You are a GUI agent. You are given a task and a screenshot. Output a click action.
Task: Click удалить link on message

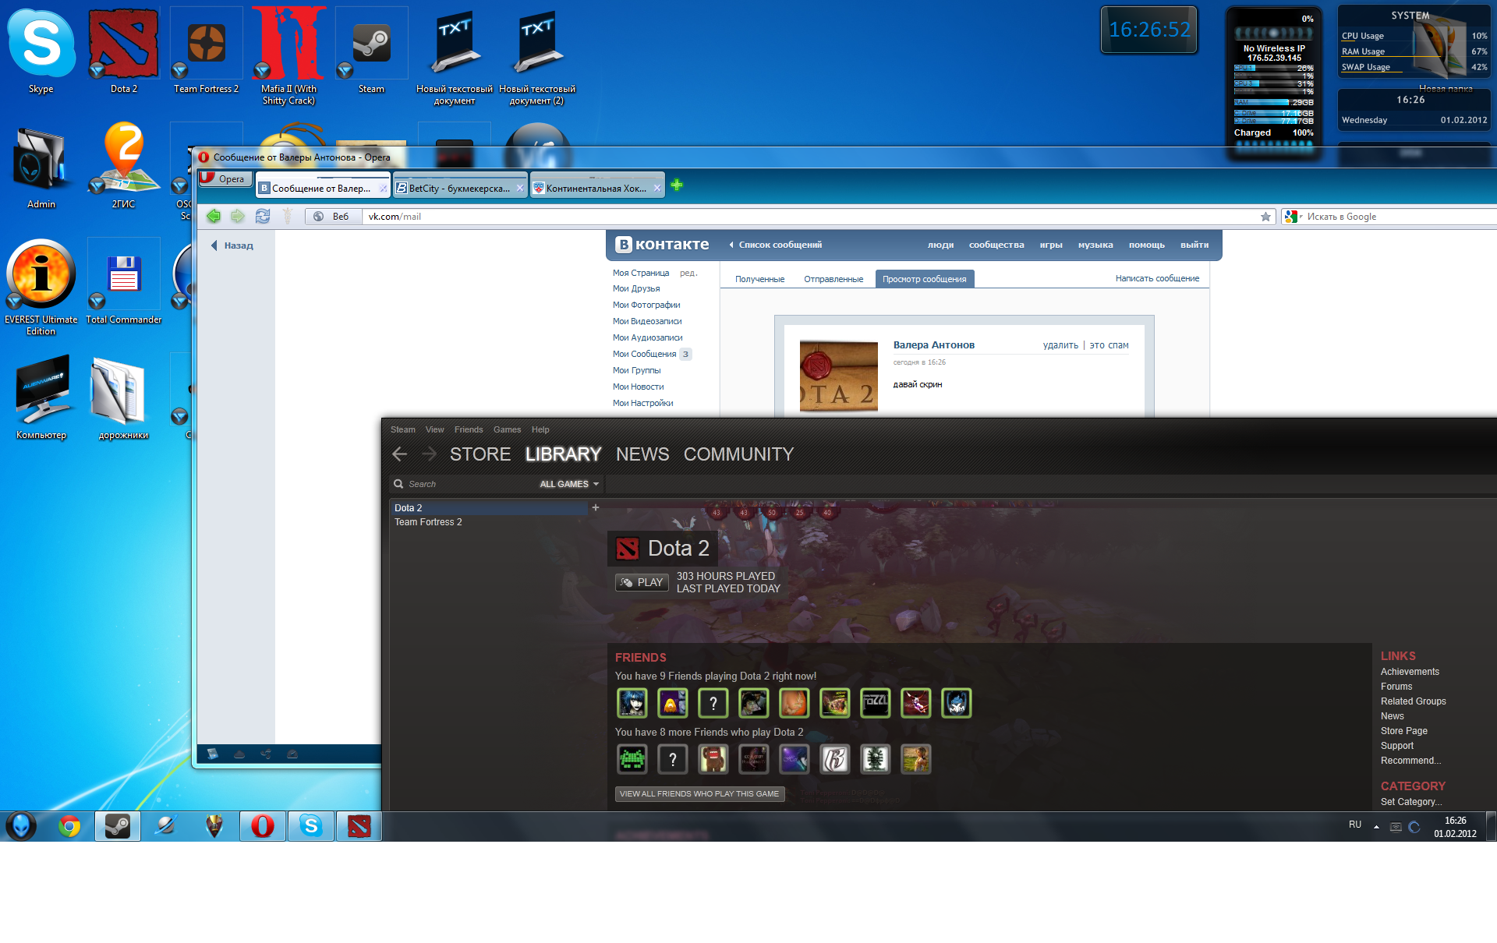click(x=1060, y=345)
